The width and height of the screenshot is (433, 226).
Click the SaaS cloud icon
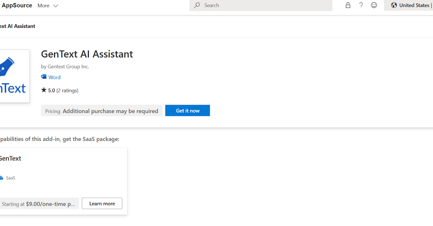tap(1, 178)
